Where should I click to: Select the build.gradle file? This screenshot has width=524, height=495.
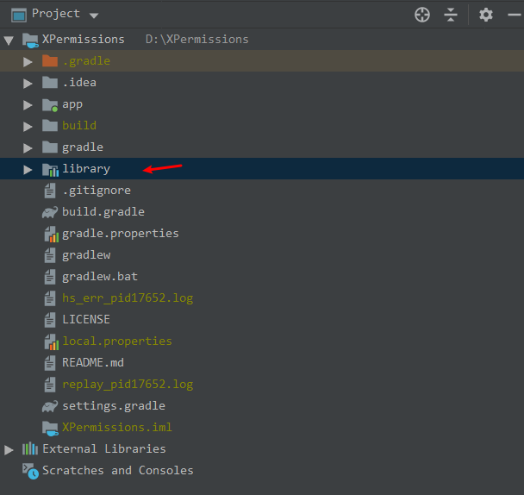tap(103, 212)
